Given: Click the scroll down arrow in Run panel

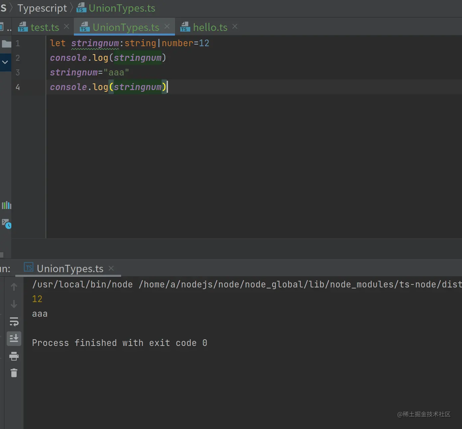Looking at the screenshot, I should click(x=14, y=304).
